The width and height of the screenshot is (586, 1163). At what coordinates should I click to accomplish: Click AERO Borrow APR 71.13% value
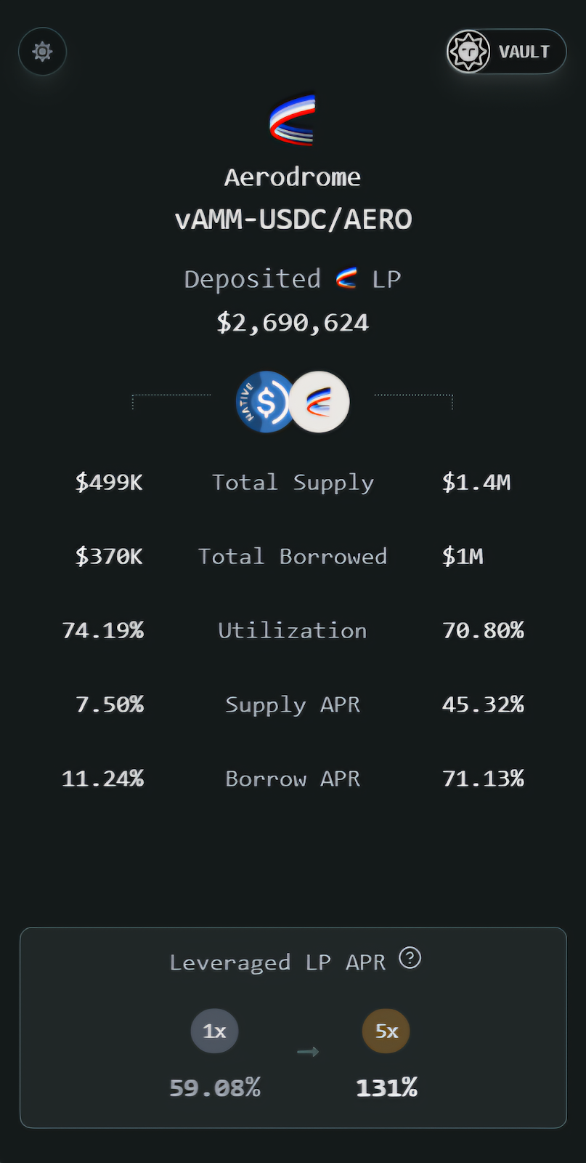click(x=483, y=778)
